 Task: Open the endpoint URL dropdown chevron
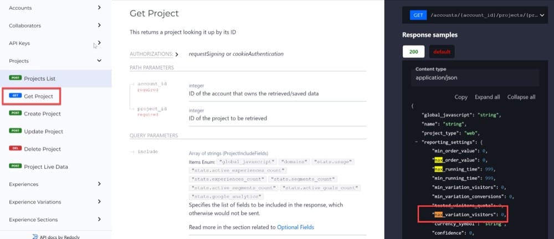coord(542,15)
